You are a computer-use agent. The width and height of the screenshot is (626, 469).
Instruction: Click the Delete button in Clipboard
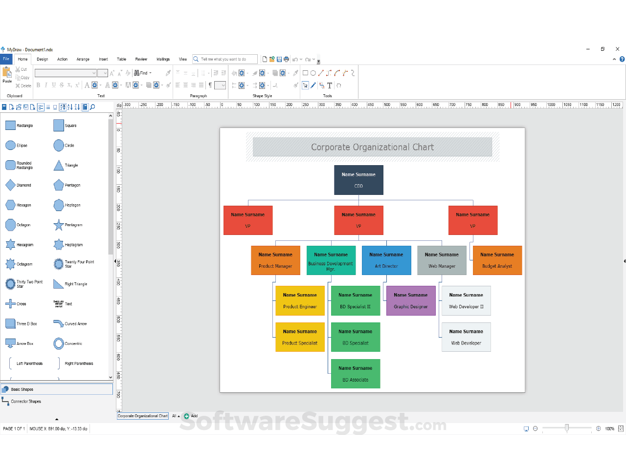pos(23,85)
